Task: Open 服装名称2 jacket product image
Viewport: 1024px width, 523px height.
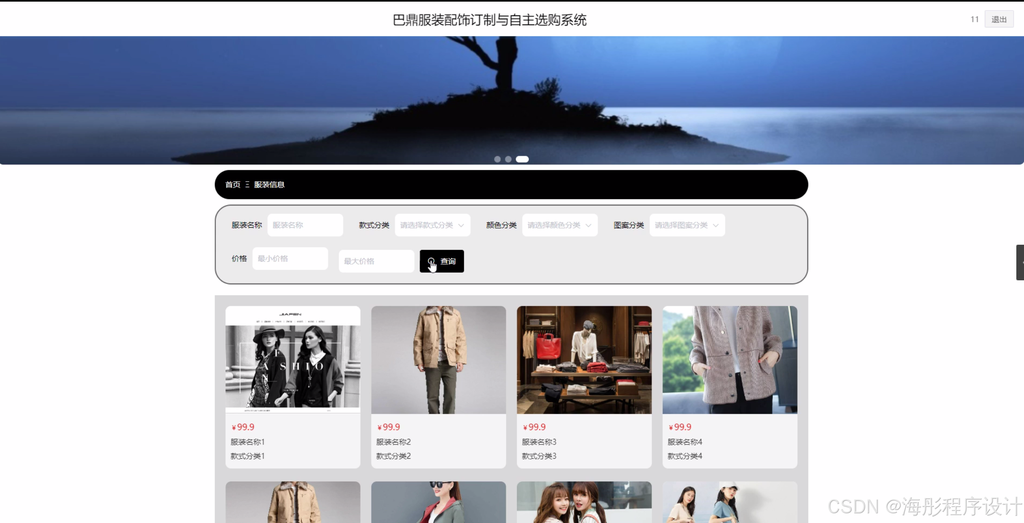Action: click(x=438, y=360)
